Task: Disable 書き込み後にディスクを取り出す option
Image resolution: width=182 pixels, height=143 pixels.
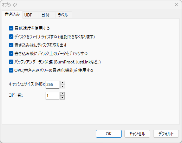Action: click(x=11, y=45)
